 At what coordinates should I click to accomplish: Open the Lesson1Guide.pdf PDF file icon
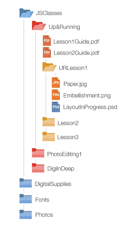[47, 40]
